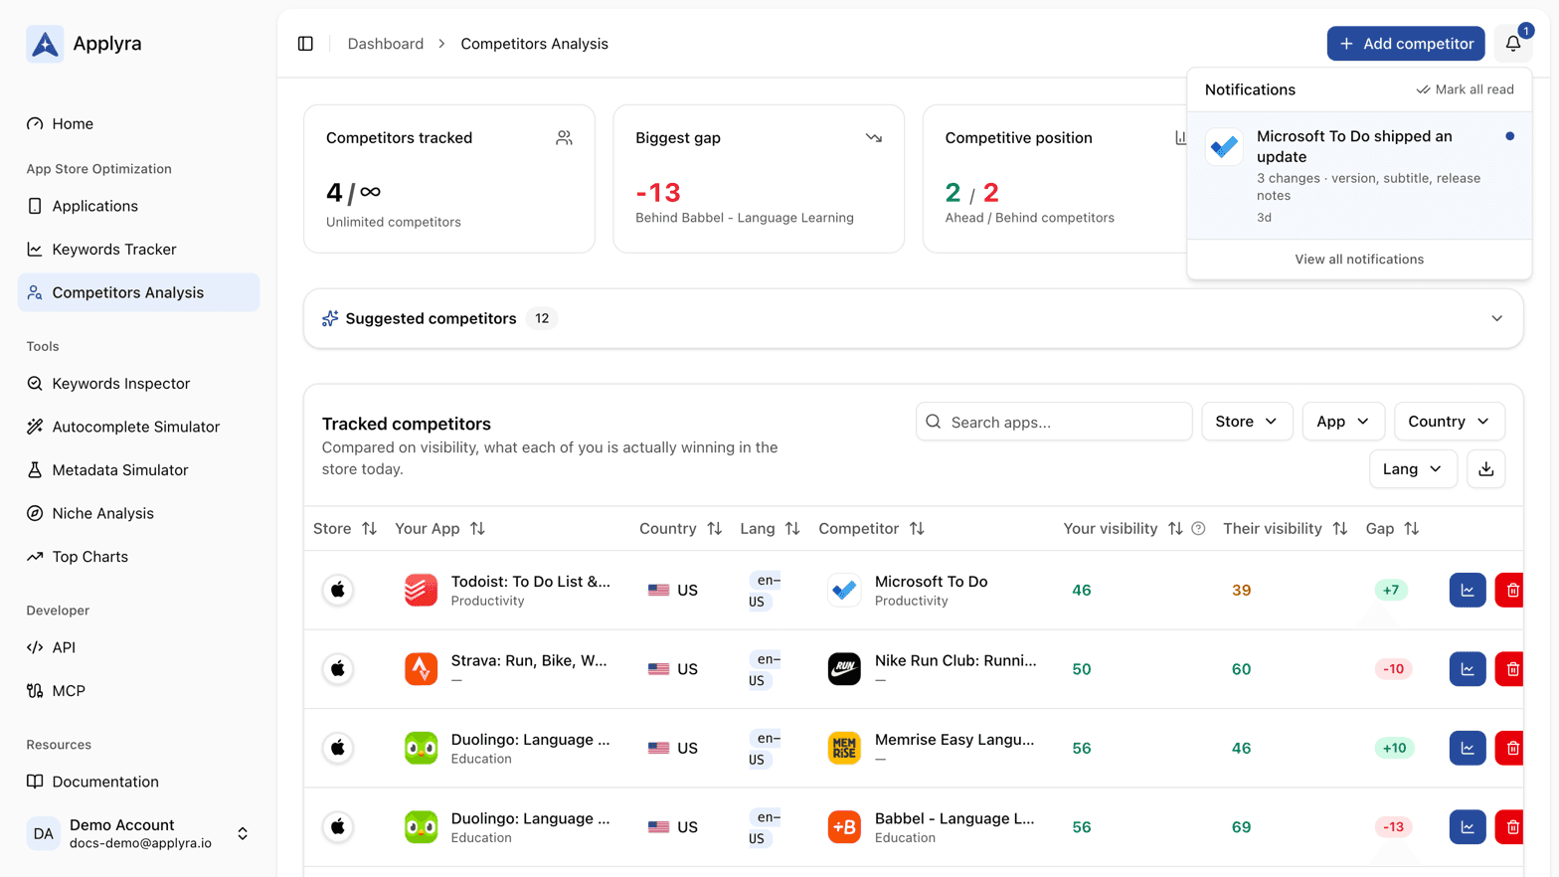Viewport: 1559px width, 877px height.
Task: Open chart for Babbel row
Action: pos(1468,827)
